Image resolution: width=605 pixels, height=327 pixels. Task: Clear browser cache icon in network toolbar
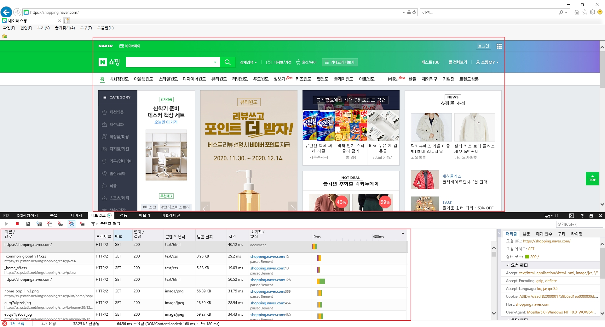(x=50, y=224)
